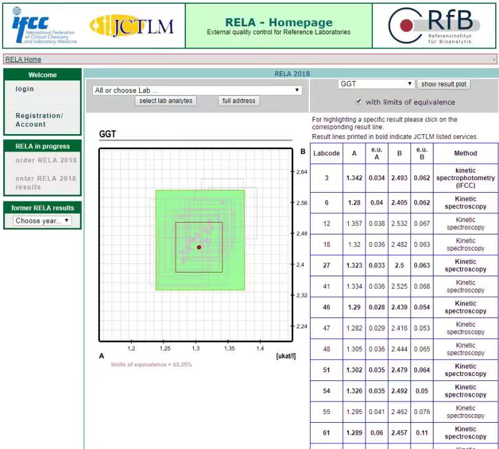Click the IFCC logo in header
Screen dimensions: 499x449
(44, 26)
